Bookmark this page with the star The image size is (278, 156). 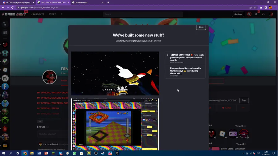255,8
